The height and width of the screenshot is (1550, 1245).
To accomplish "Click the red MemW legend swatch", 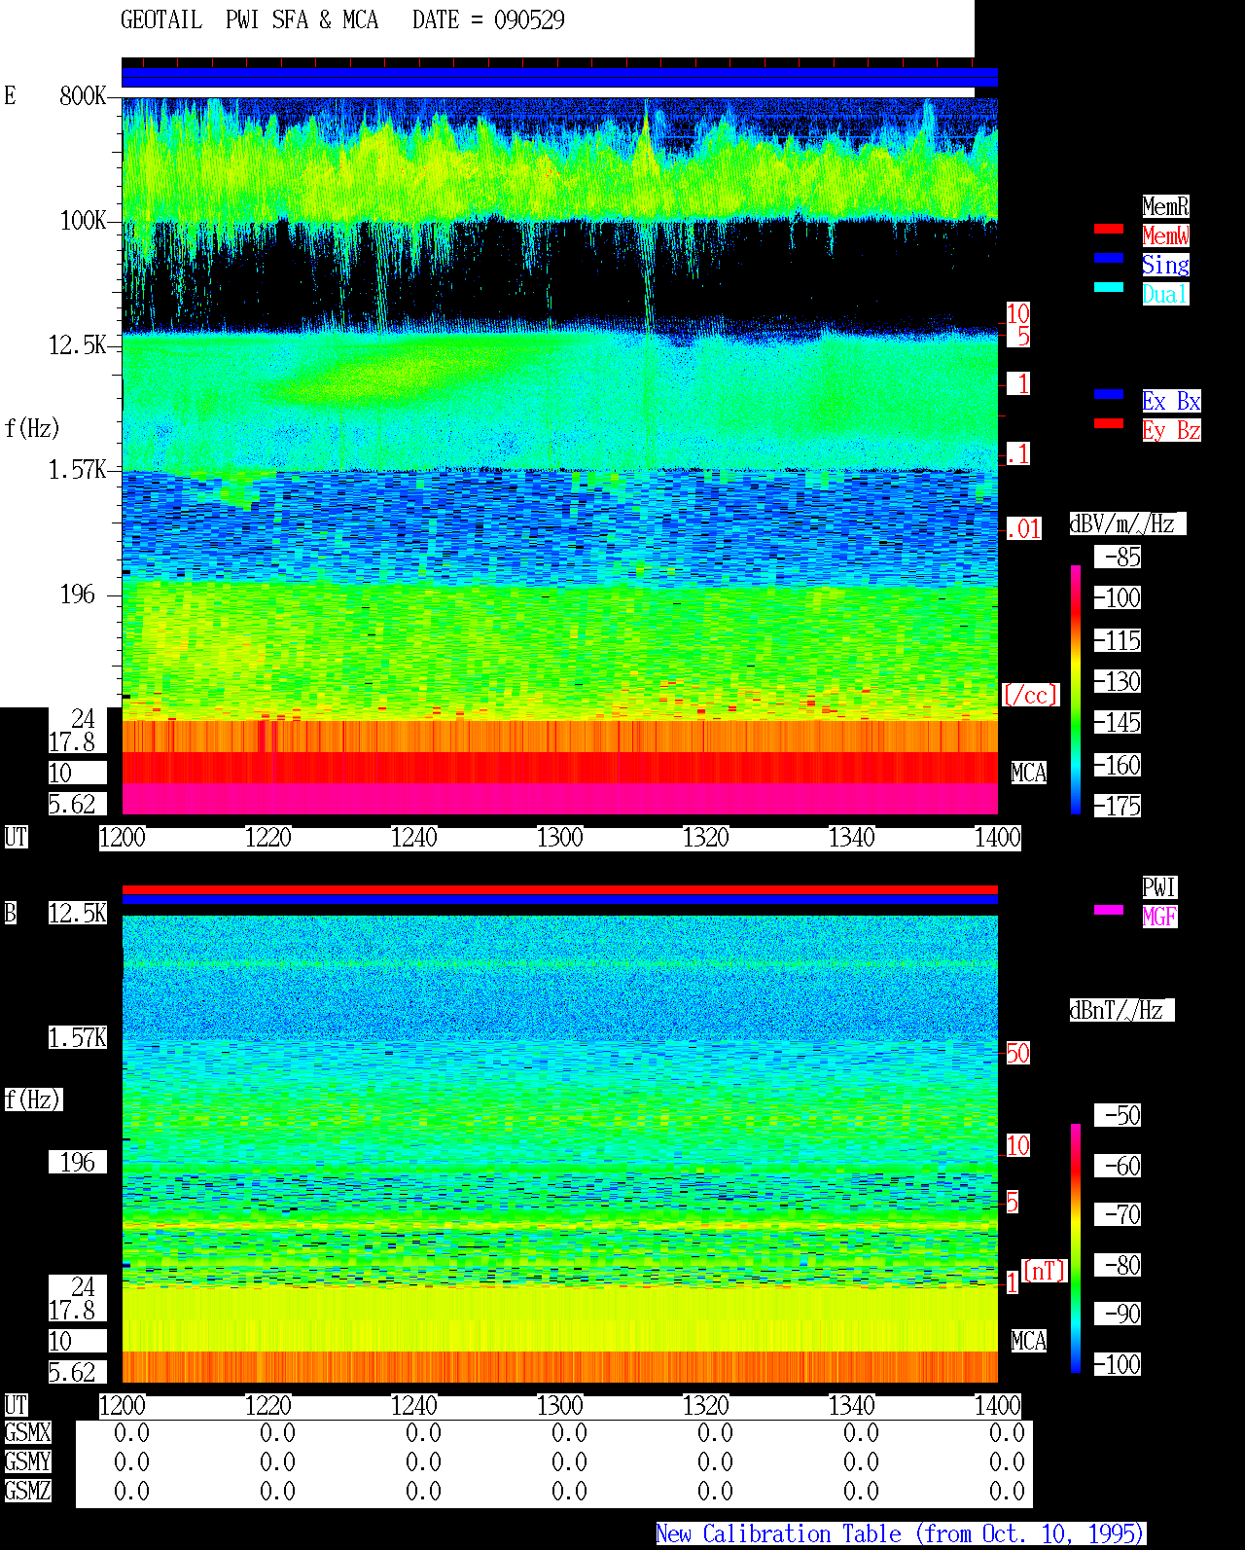I will click(x=1109, y=229).
